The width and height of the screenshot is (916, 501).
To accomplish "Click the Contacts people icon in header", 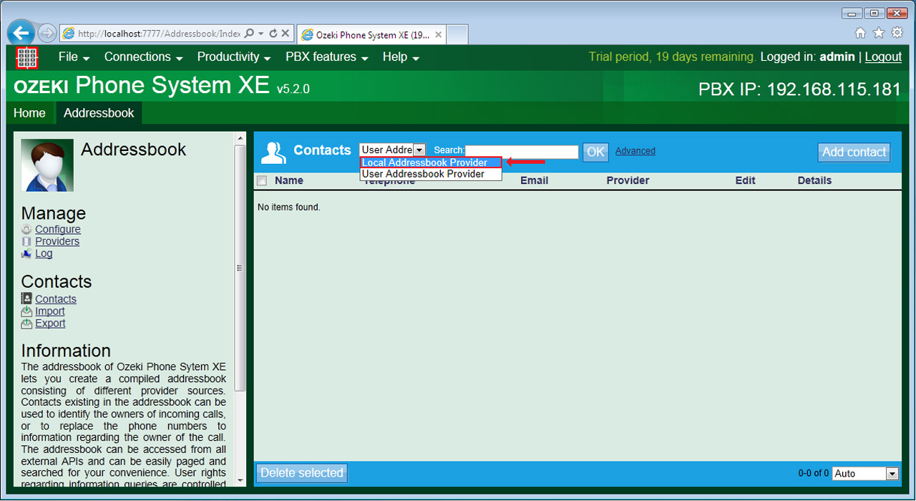I will [x=273, y=152].
